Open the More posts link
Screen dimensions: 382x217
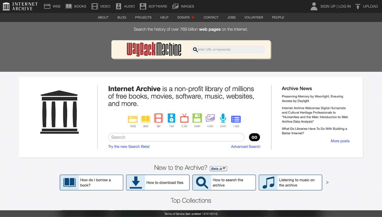[x=340, y=141]
